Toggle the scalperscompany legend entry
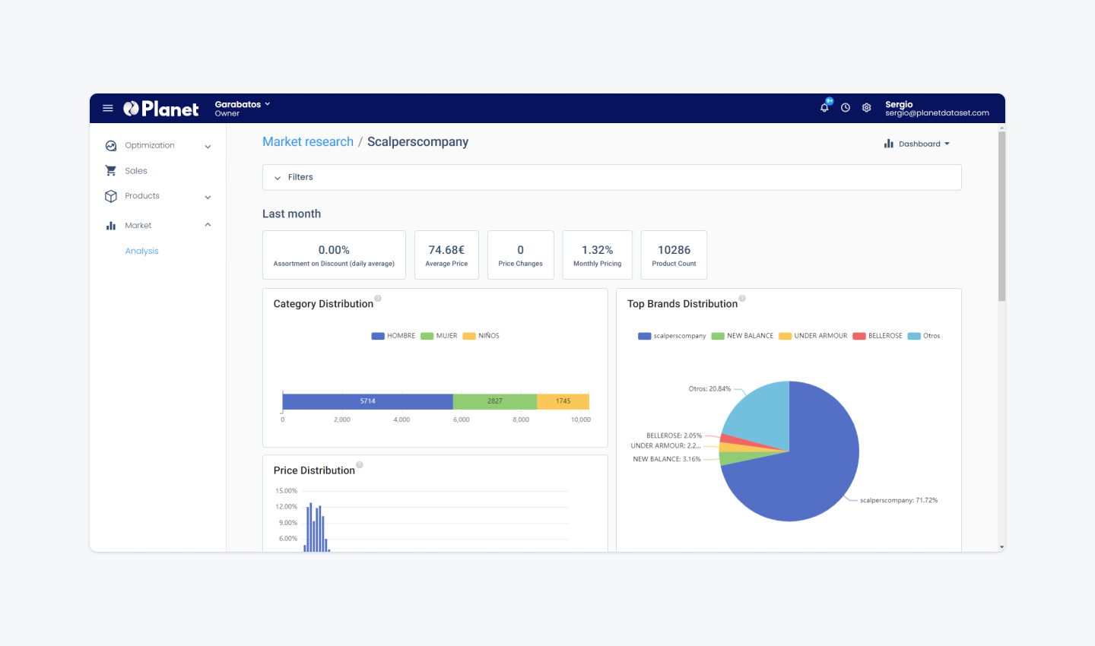 click(x=672, y=336)
